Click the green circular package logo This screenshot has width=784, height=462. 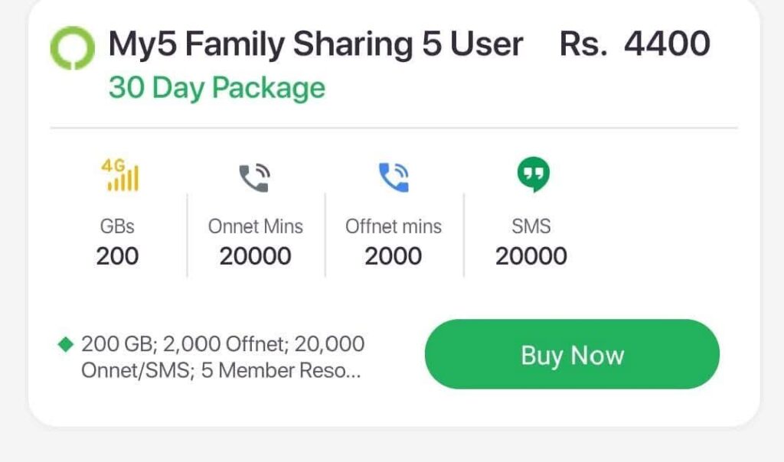point(72,47)
